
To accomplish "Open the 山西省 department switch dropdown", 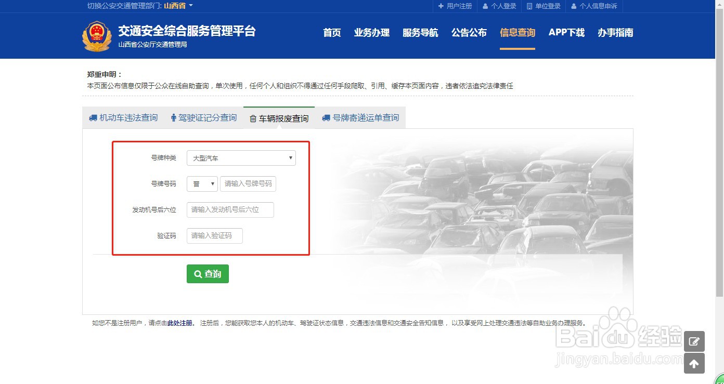I will 178,6.
